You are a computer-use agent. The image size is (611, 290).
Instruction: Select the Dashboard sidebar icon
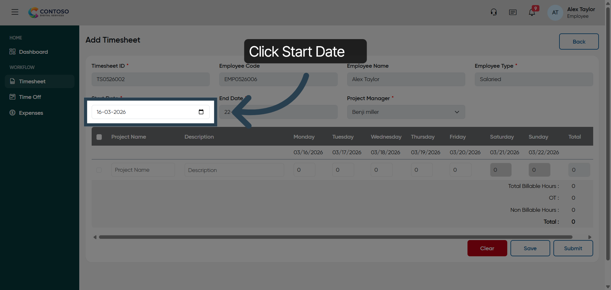click(12, 52)
